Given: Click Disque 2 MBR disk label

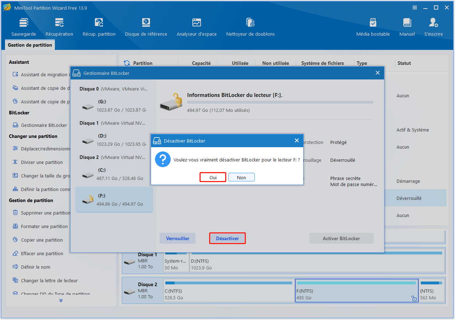Looking at the screenshot, I should (143, 290).
